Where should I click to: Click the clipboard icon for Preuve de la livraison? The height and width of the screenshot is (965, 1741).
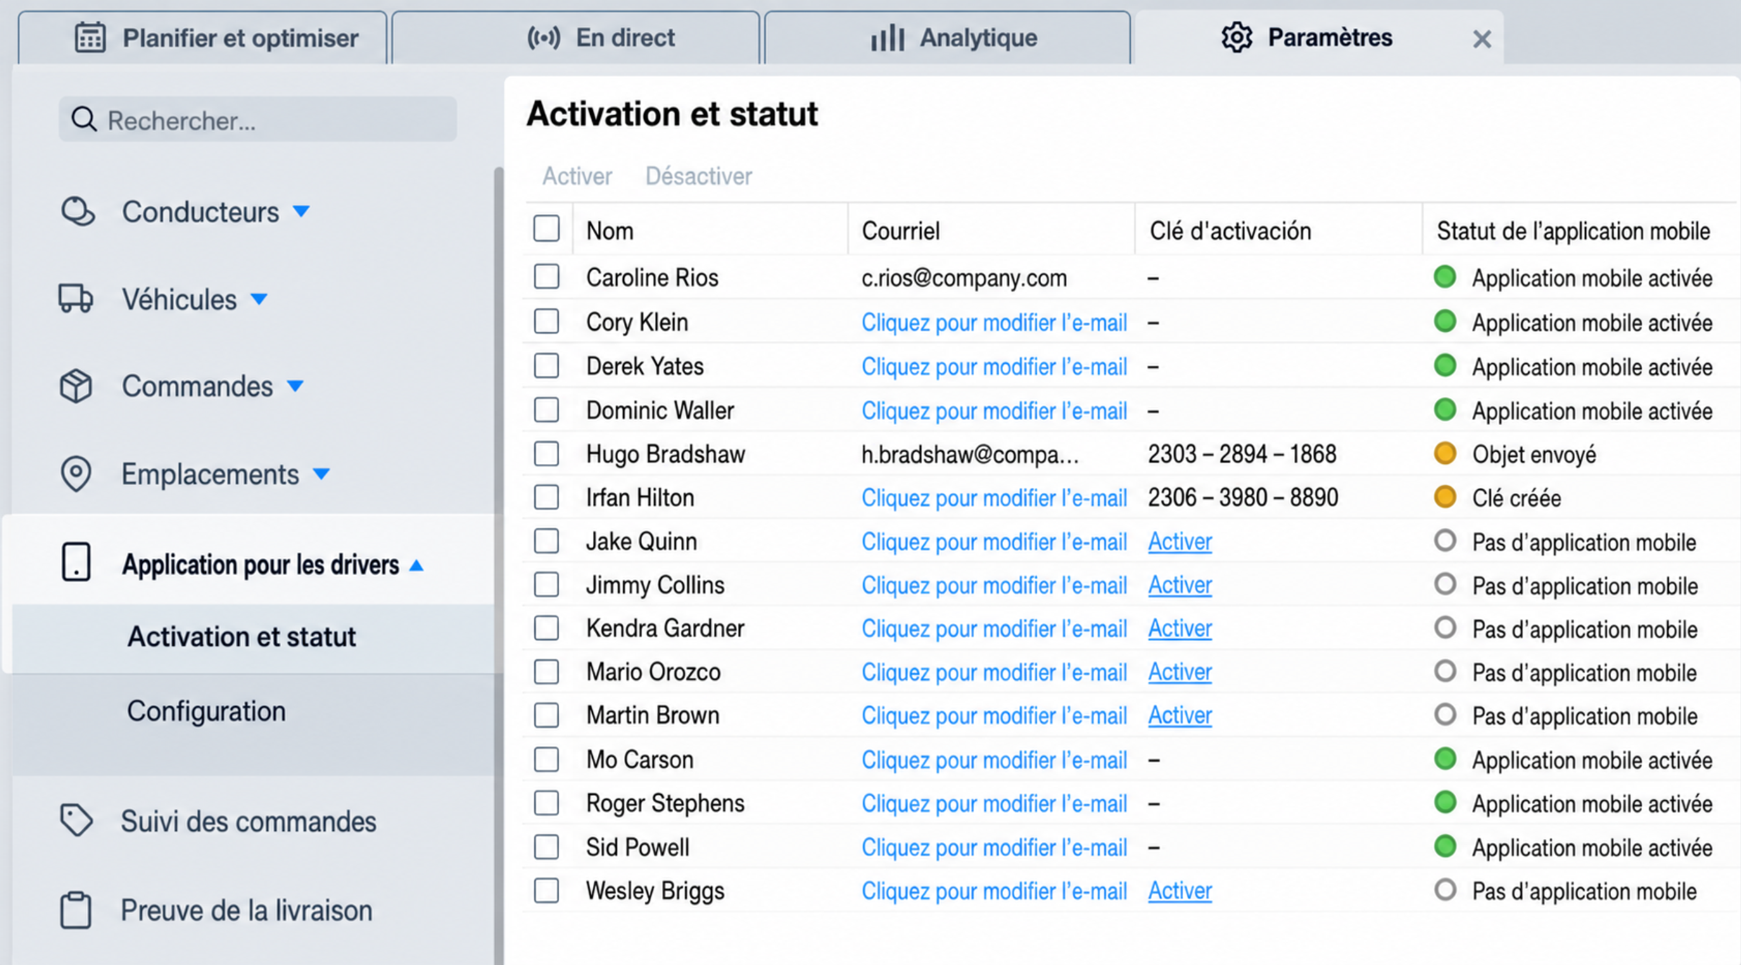pos(76,911)
